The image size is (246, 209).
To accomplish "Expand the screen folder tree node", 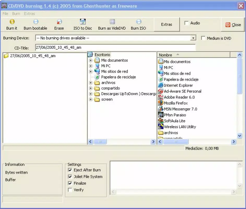I will (x=91, y=100).
